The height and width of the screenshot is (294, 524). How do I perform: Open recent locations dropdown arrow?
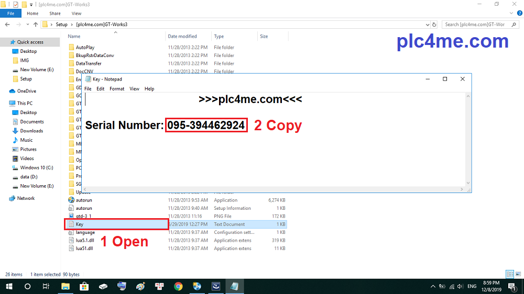click(x=27, y=25)
